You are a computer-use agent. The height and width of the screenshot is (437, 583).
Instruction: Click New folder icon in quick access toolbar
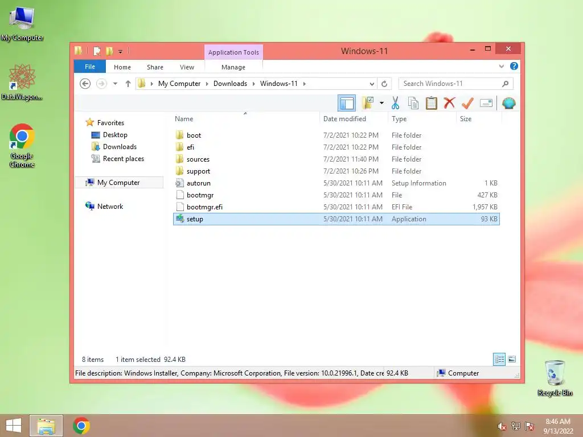click(x=109, y=51)
